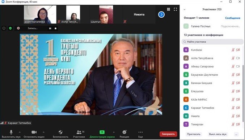Screen dimensions: 245x140
Task: Click the Найти участника search field
Action: pyautogui.click(x=212, y=42)
